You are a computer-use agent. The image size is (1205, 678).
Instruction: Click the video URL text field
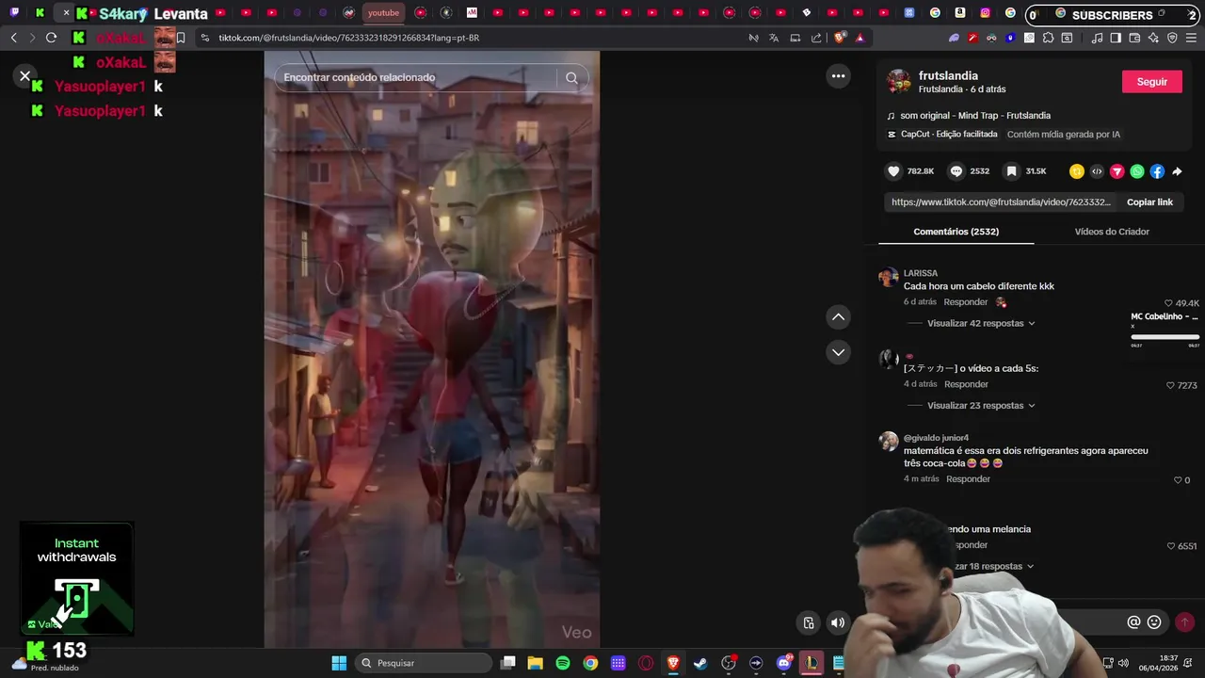[1000, 202]
